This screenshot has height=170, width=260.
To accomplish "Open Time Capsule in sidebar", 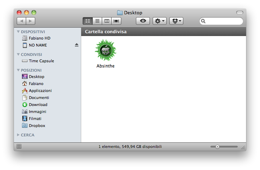I will click(x=41, y=61).
